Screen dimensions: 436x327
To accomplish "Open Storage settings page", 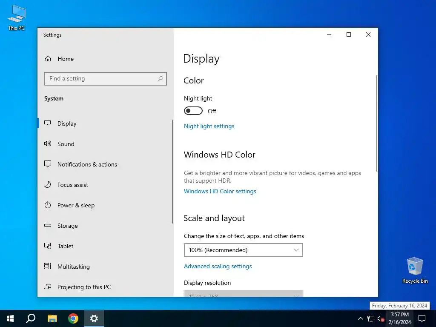I will click(x=105, y=226).
